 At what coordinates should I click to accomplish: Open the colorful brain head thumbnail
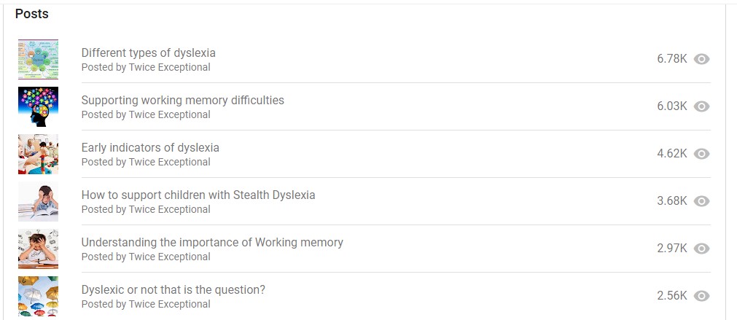click(38, 106)
